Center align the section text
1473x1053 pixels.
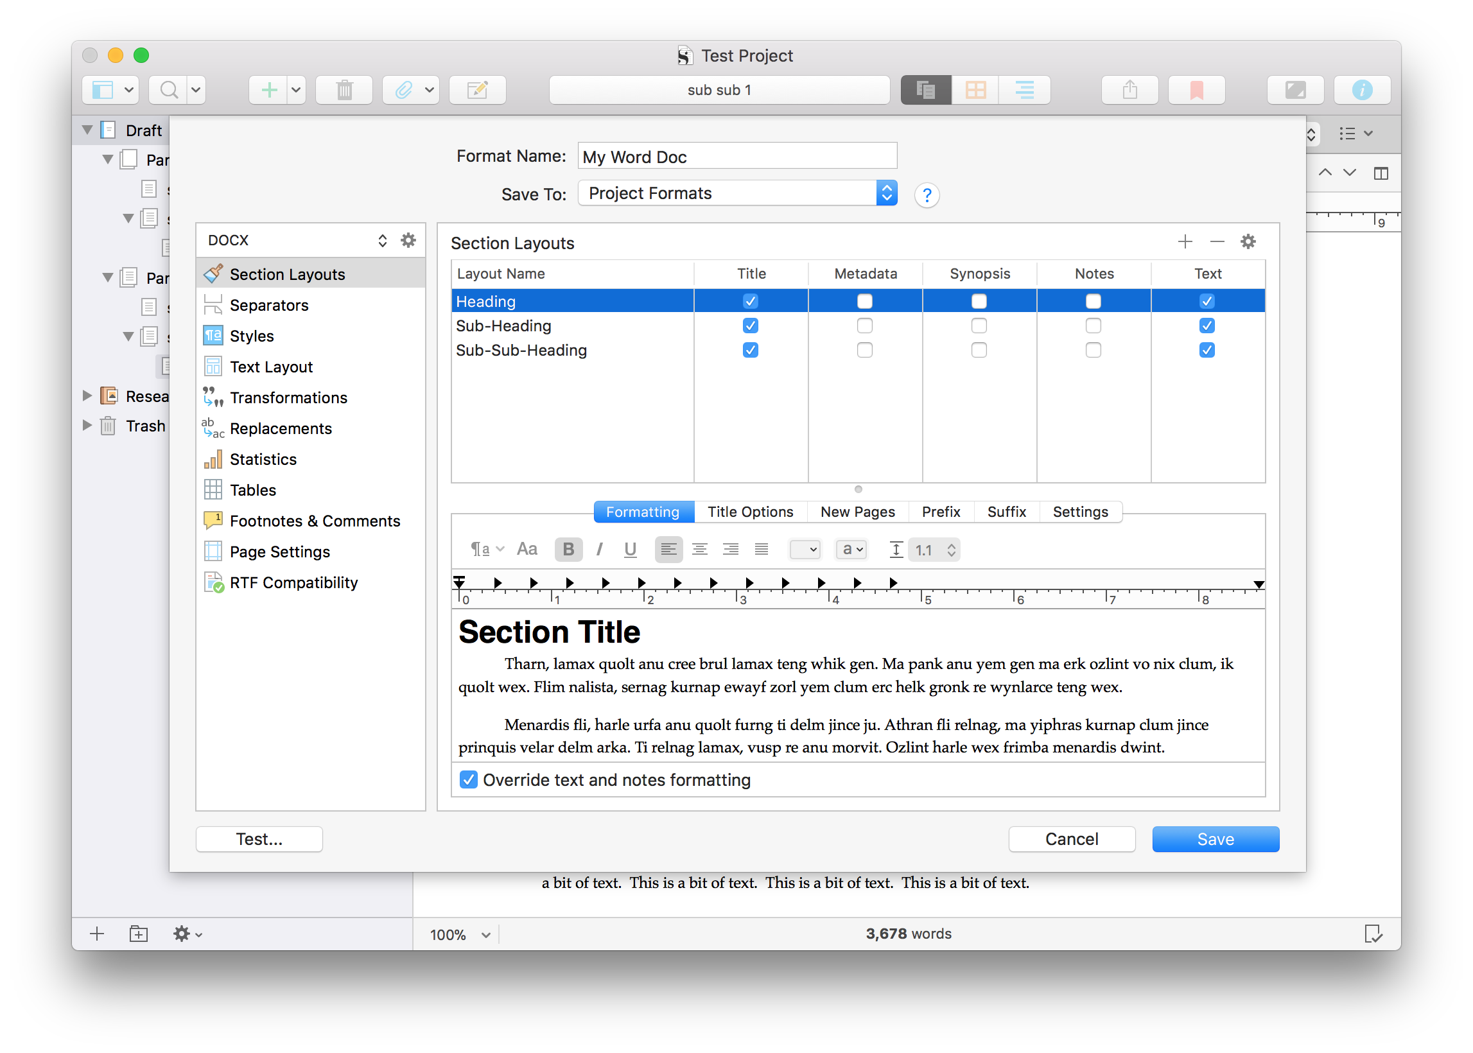(699, 550)
